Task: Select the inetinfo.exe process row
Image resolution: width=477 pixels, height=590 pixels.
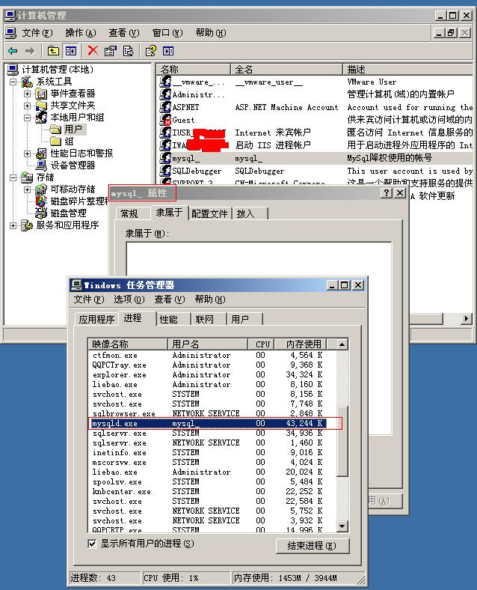Action: (213, 453)
